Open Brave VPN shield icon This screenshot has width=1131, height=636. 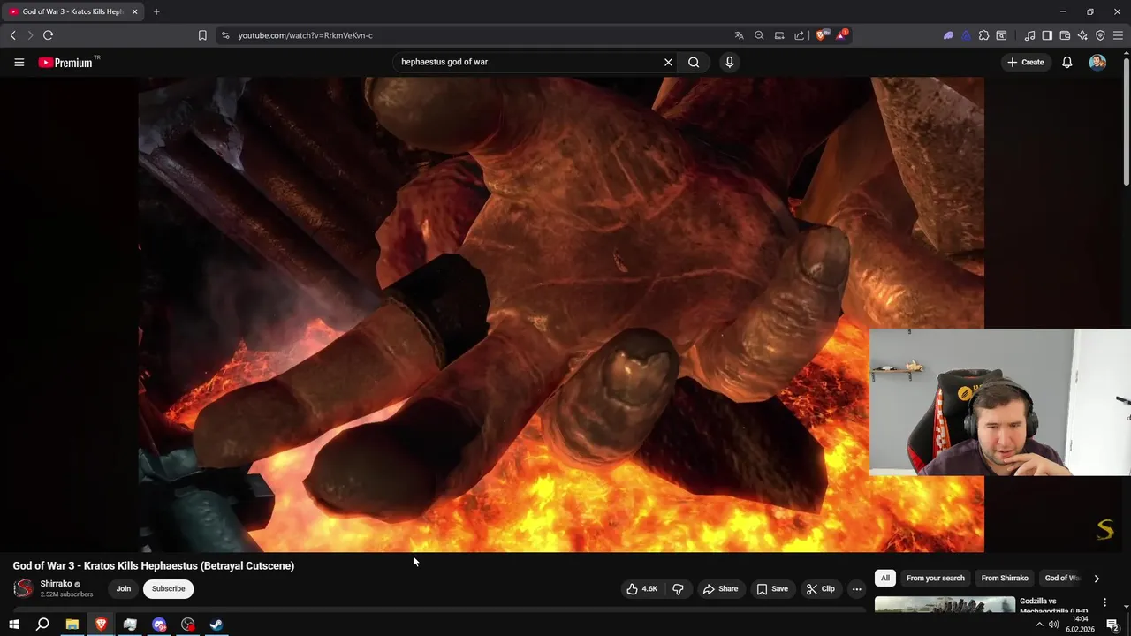pyautogui.click(x=1100, y=35)
